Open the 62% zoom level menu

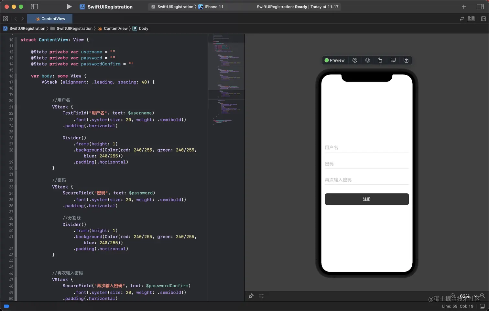tap(468, 296)
